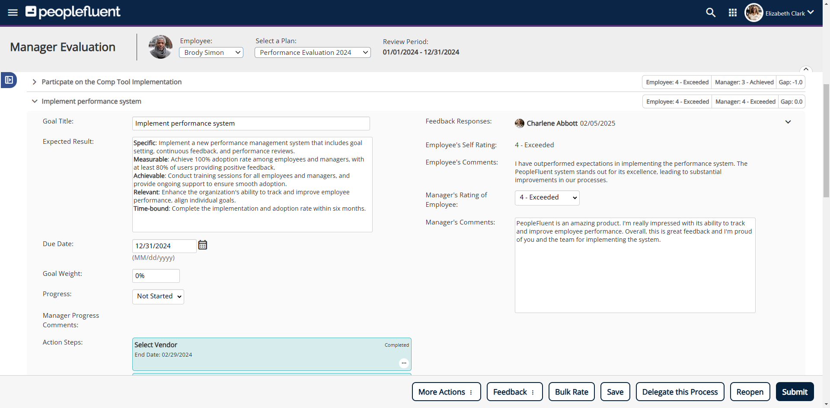830x408 pixels.
Task: Click Elizabeth Clark's profile avatar
Action: tap(753, 13)
